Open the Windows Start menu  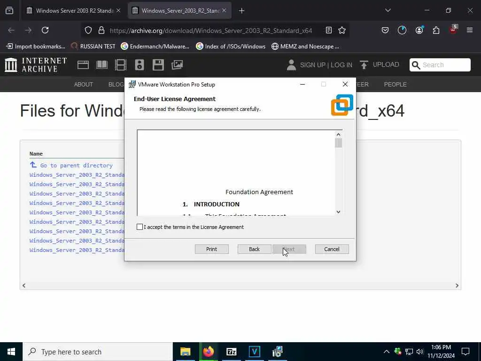[11, 352]
